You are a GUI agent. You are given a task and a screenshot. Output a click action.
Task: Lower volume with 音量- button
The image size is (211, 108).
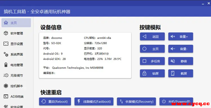[x=181, y=49]
